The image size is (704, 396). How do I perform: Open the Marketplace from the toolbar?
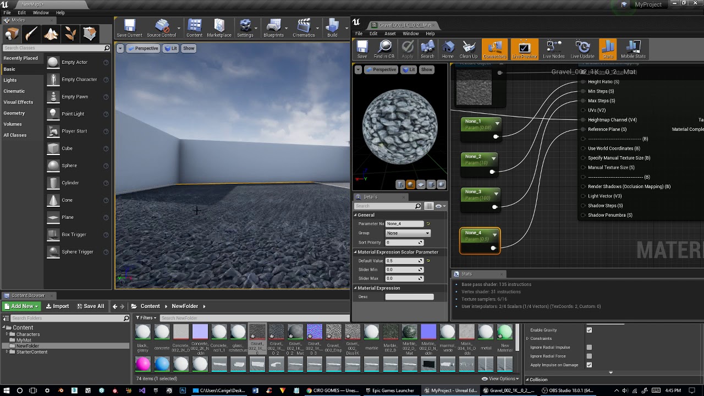click(219, 28)
